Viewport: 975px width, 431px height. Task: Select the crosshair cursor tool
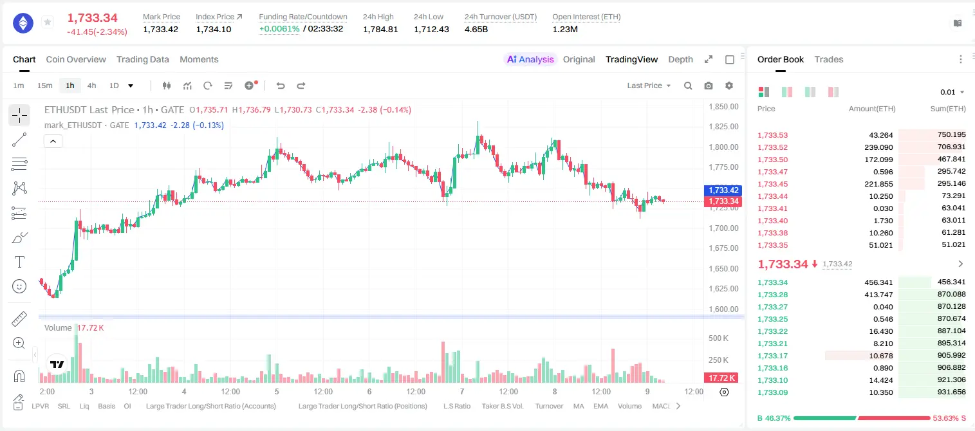(x=19, y=115)
